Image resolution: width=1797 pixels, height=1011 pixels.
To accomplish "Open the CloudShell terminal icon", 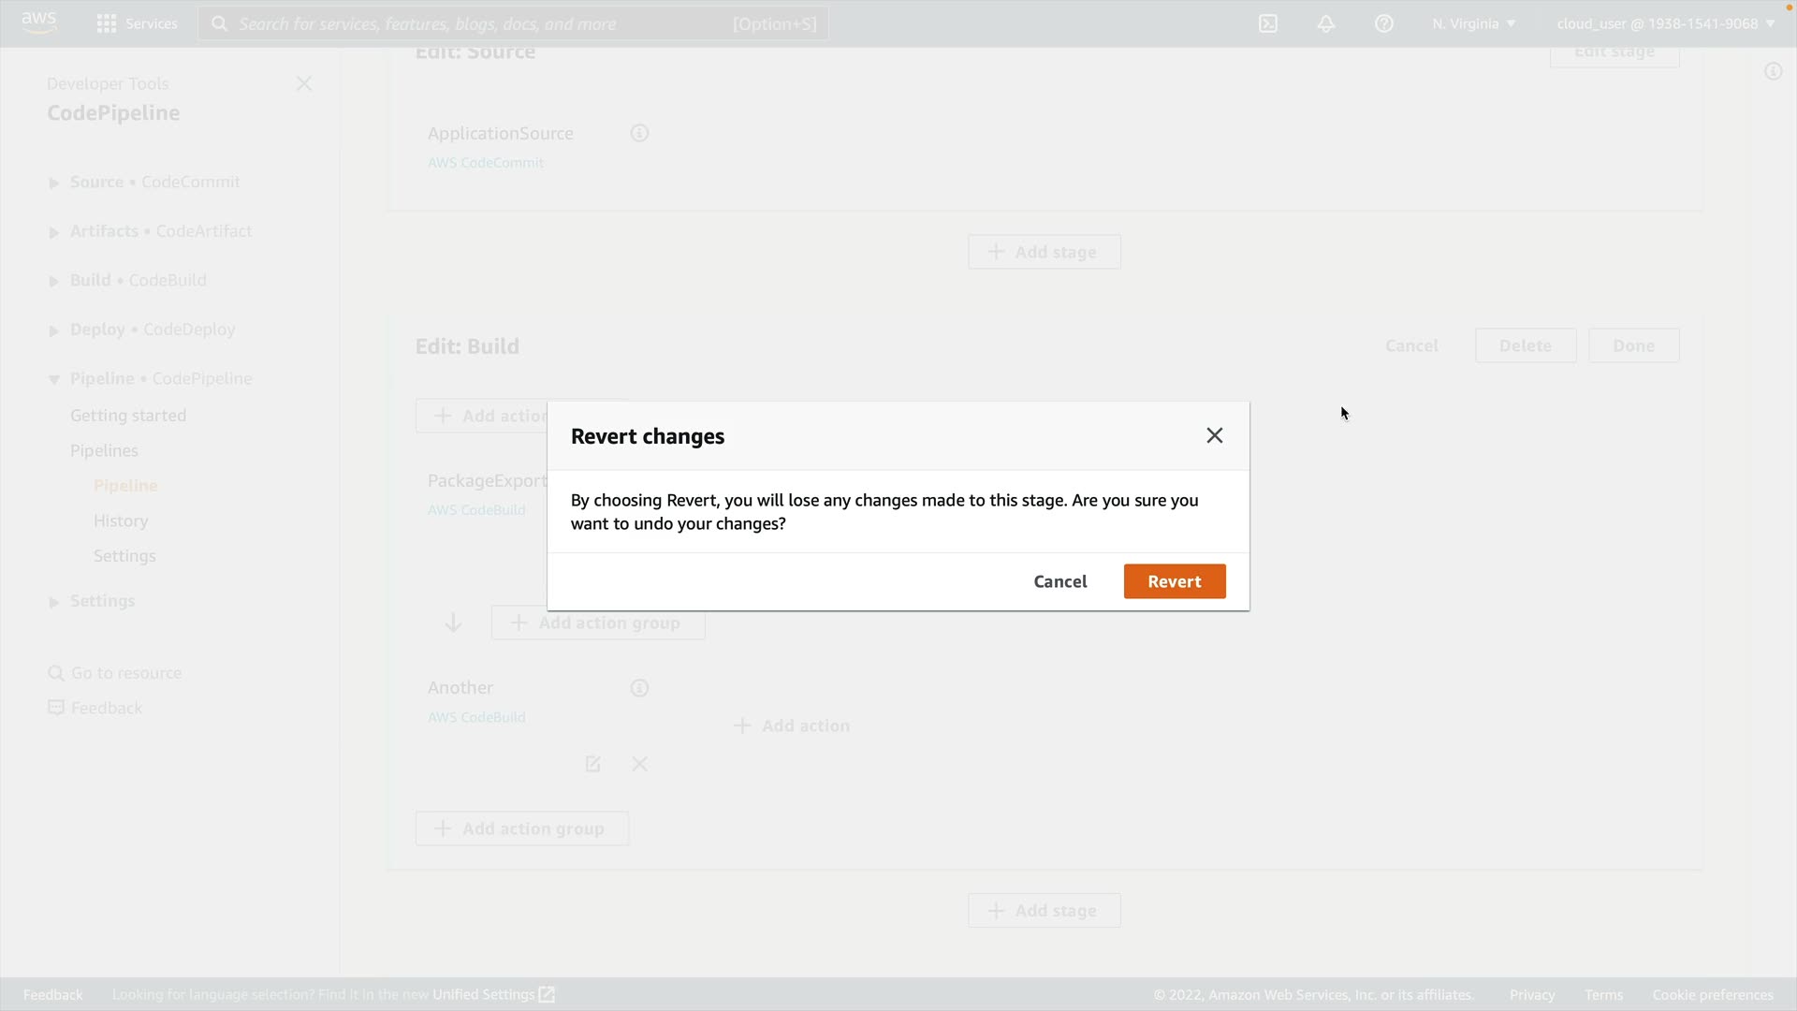I will pos(1268,23).
